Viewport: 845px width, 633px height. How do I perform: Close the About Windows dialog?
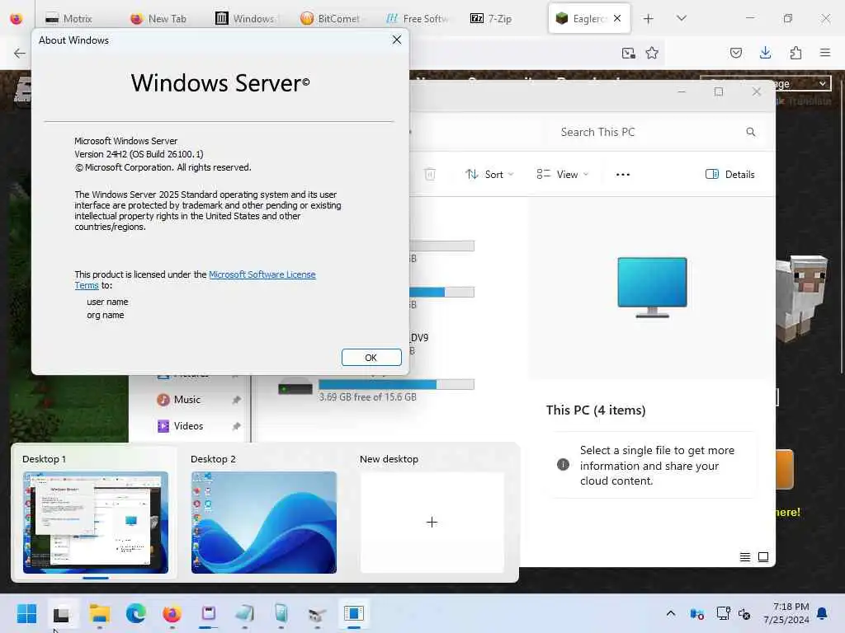(397, 40)
